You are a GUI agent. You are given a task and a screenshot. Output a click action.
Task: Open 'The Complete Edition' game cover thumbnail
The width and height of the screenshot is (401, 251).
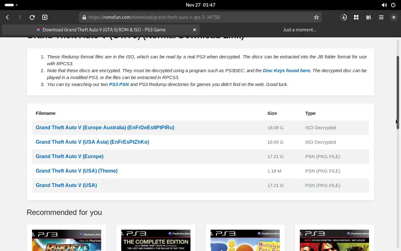(156, 240)
